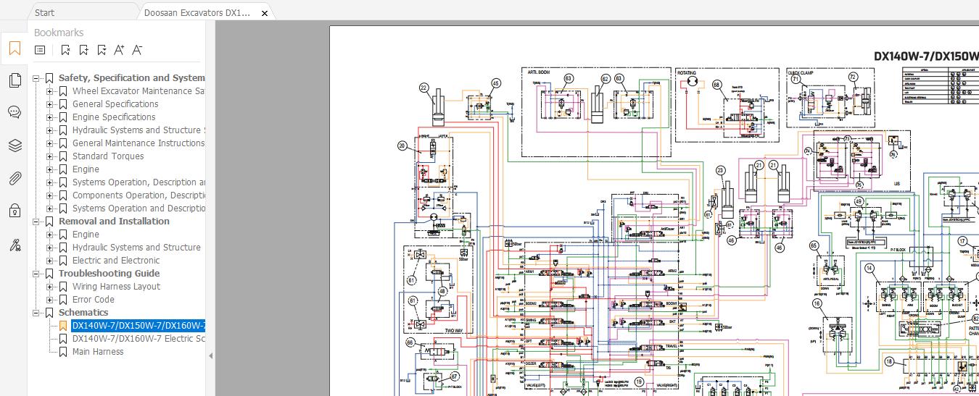Switch to the Start tab

[x=44, y=13]
